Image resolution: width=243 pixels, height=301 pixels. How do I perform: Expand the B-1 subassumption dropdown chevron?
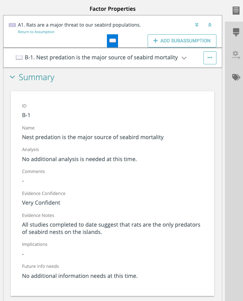coord(184,58)
